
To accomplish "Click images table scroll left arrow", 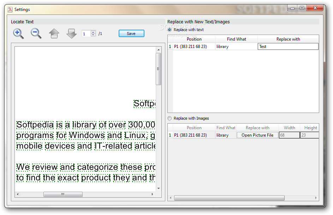I will click(170, 198).
